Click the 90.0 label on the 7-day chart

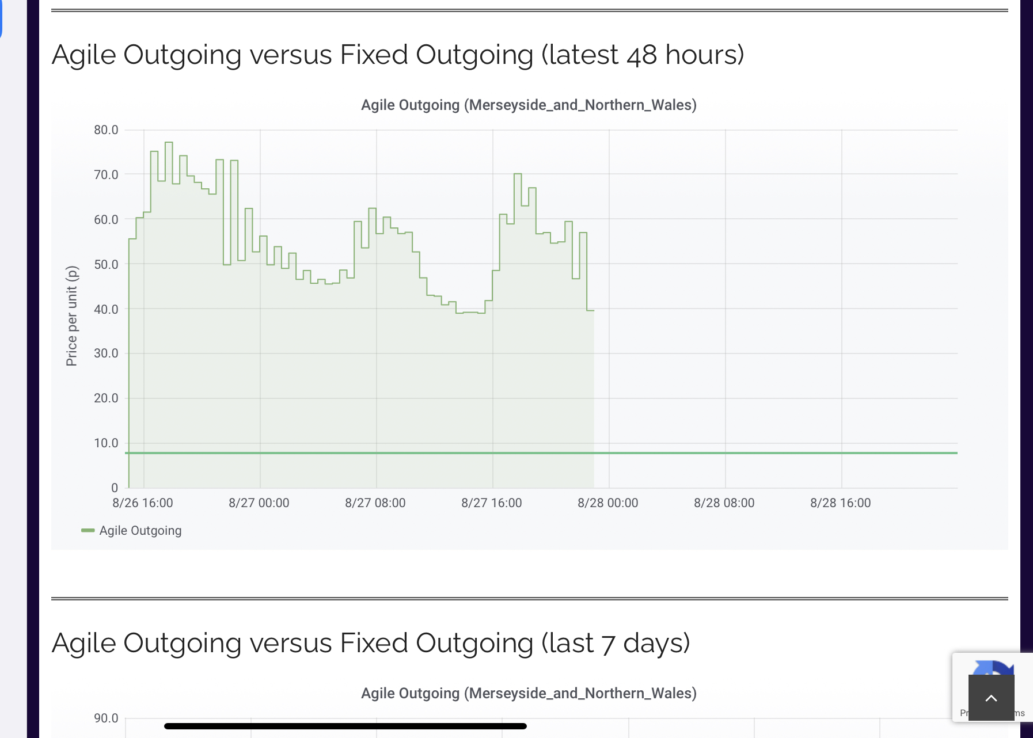click(x=106, y=718)
